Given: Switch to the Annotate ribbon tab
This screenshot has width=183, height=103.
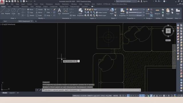Looking at the screenshot, I should coord(16,7).
